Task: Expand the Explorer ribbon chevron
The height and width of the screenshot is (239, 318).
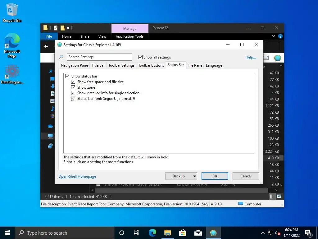Action: point(273,36)
